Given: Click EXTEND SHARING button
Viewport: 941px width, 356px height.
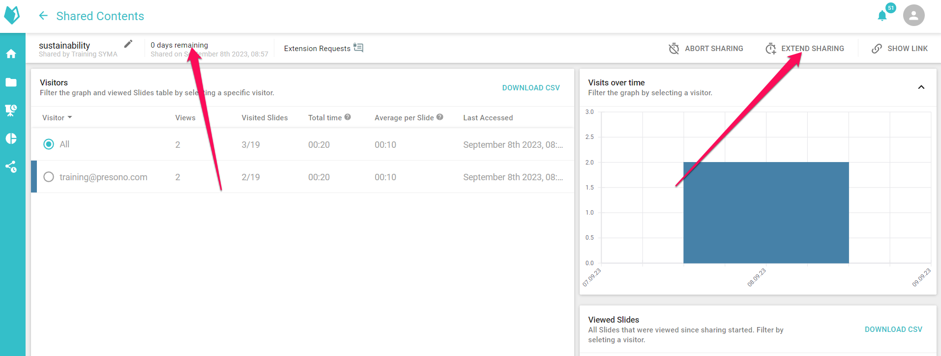Looking at the screenshot, I should [x=805, y=48].
